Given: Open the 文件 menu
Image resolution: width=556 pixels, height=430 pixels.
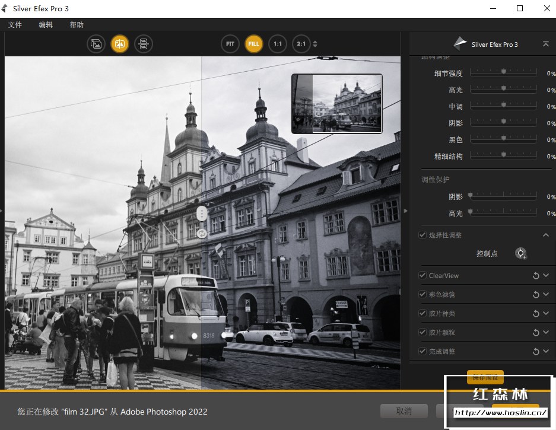Looking at the screenshot, I should click(15, 24).
